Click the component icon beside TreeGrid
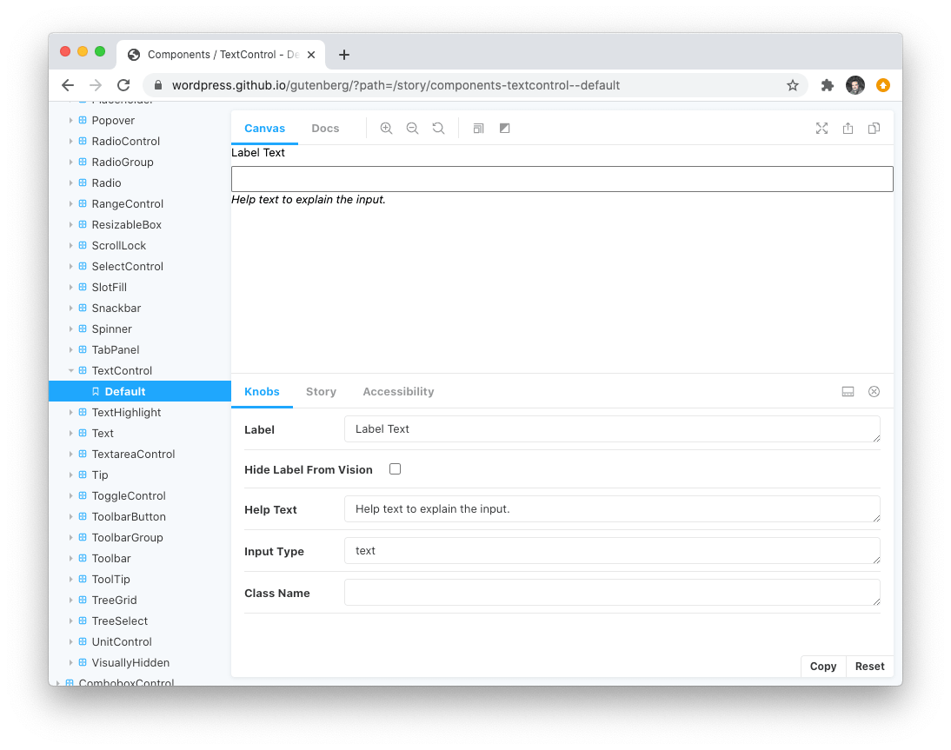 coord(83,600)
